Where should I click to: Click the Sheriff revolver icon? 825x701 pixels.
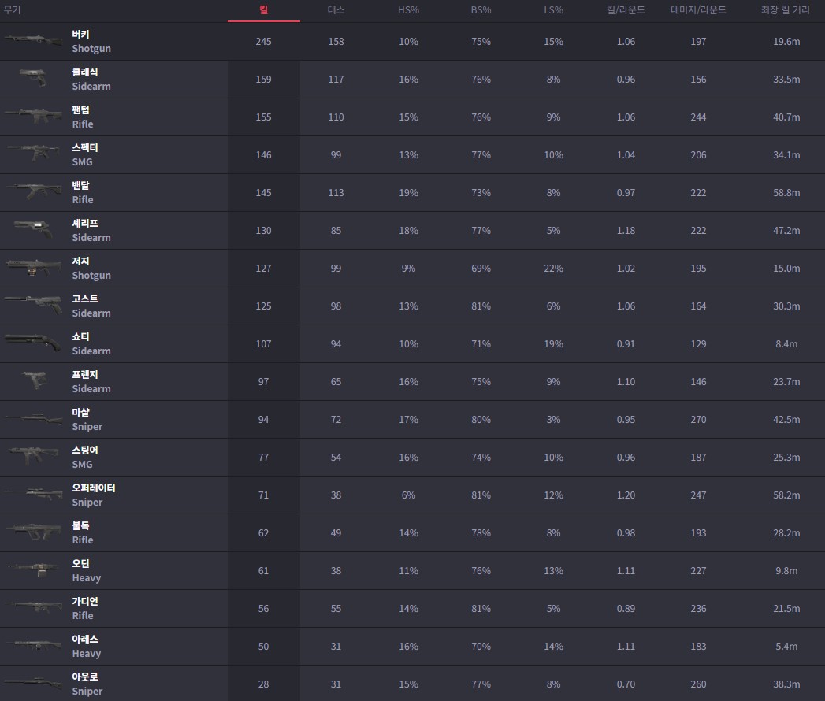[33, 229]
